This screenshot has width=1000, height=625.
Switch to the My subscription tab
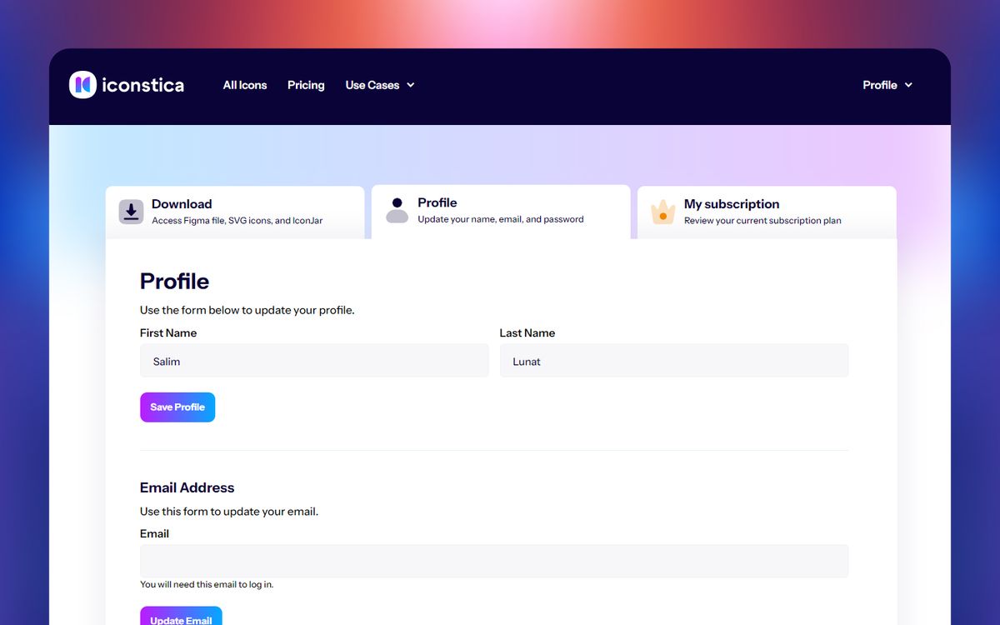click(x=767, y=212)
